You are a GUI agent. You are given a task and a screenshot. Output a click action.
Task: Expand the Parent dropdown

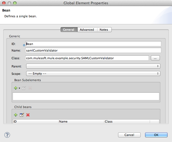(93, 66)
